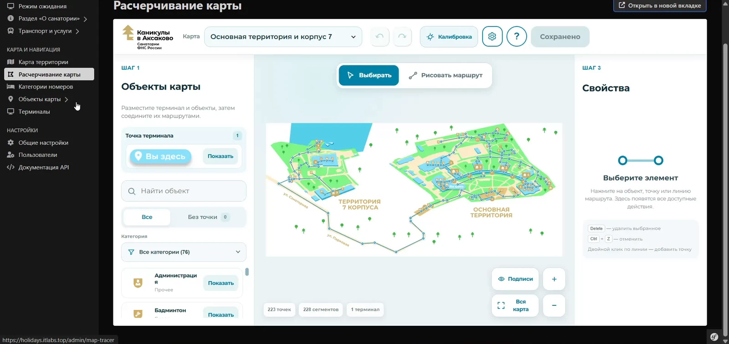Select the Без точки tab
This screenshot has height=344, width=729.
pyautogui.click(x=208, y=217)
